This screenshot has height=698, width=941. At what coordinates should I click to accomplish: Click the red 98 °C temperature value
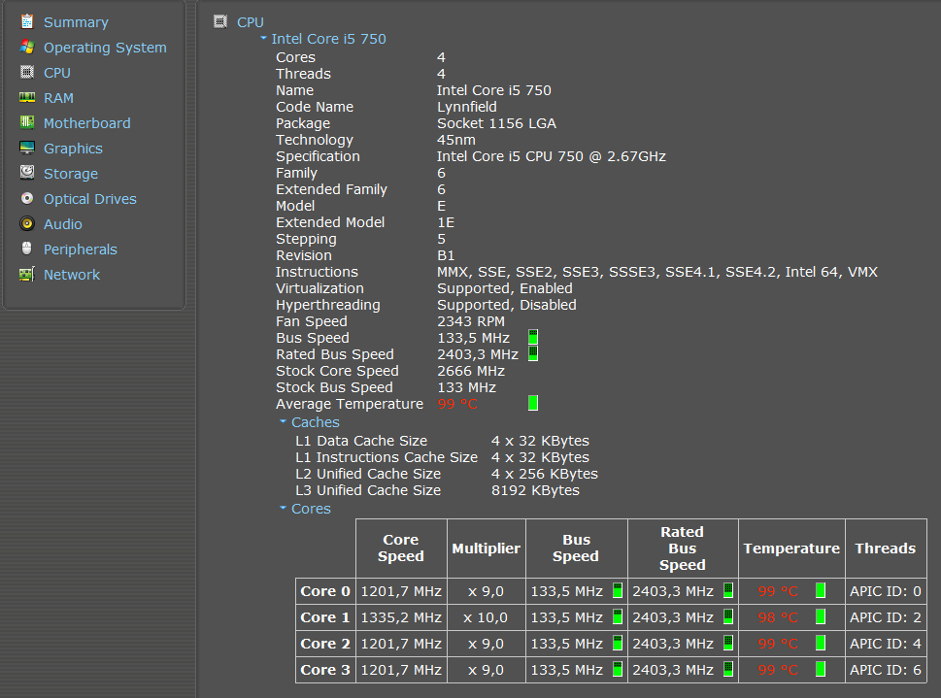pyautogui.click(x=778, y=617)
